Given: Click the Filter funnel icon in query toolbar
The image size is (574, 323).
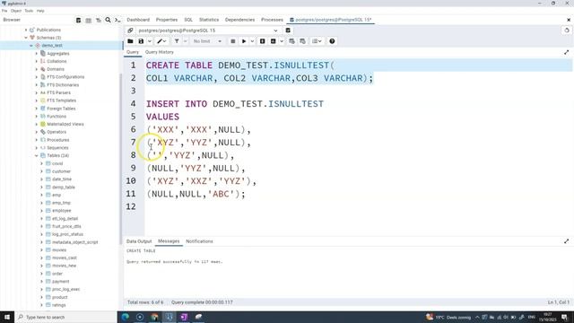Looking at the screenshot, I should tap(177, 41).
